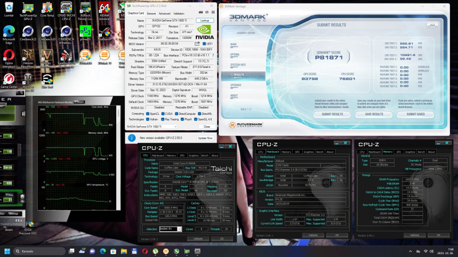Screen dimensions: 458x257
Task: Click GPU-Z screenshot camera icon
Action: [201, 12]
